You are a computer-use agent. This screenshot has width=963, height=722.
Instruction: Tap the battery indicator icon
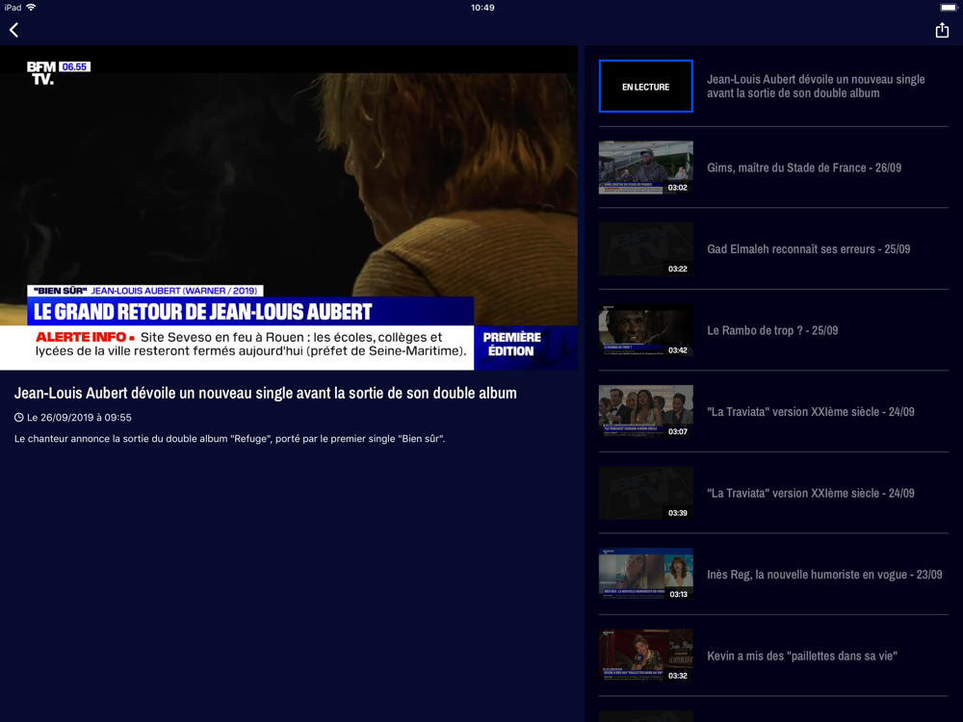coord(948,8)
